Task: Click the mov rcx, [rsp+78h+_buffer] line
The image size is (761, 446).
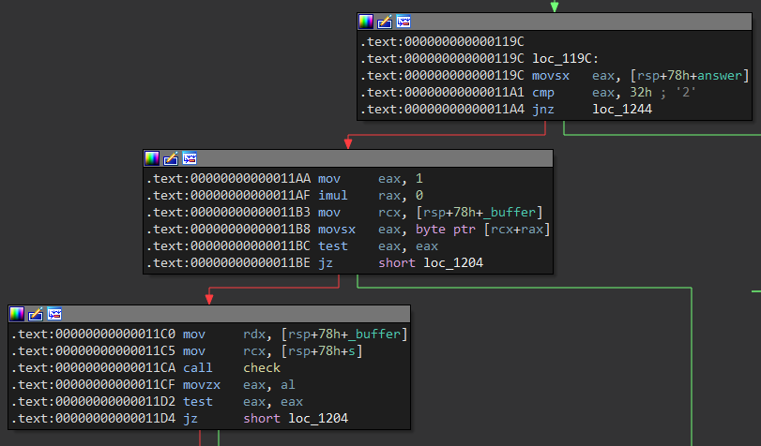Action: pyautogui.click(x=344, y=213)
